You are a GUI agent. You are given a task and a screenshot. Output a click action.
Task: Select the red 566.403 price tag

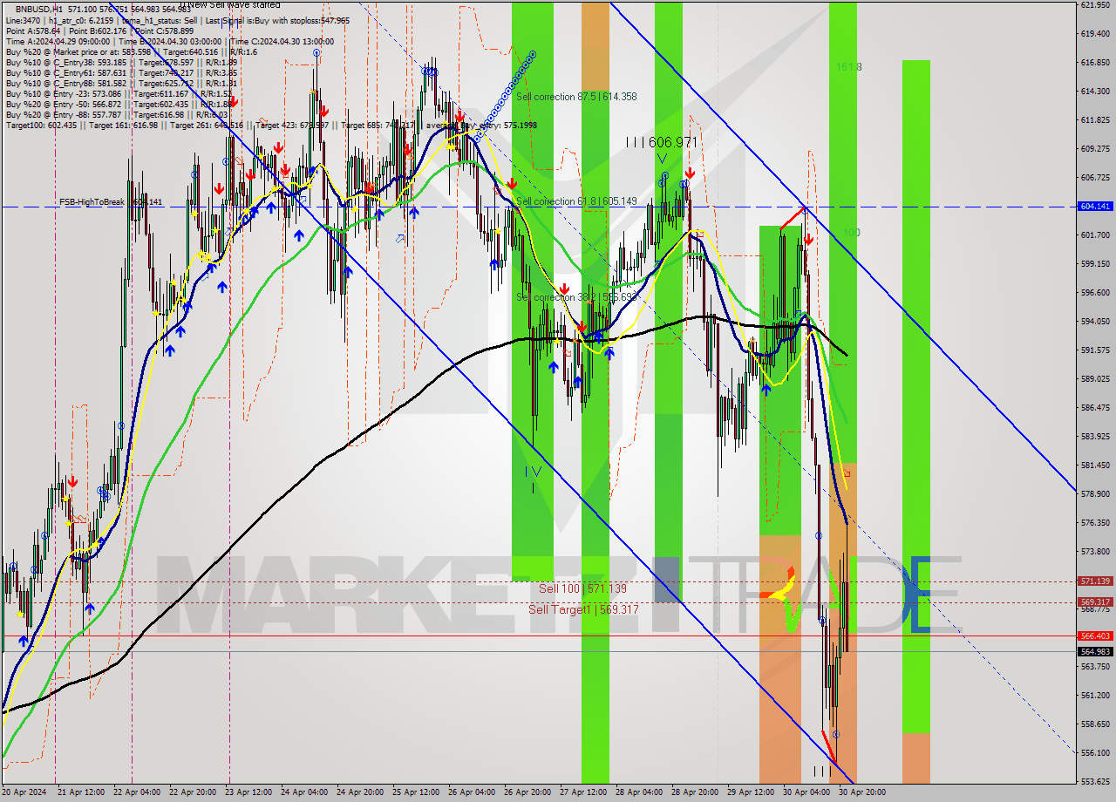pyautogui.click(x=1095, y=636)
